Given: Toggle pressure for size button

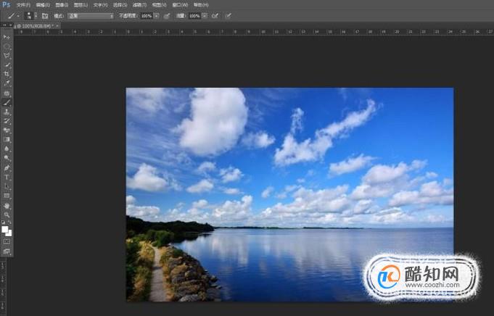Looking at the screenshot, I should 229,16.
